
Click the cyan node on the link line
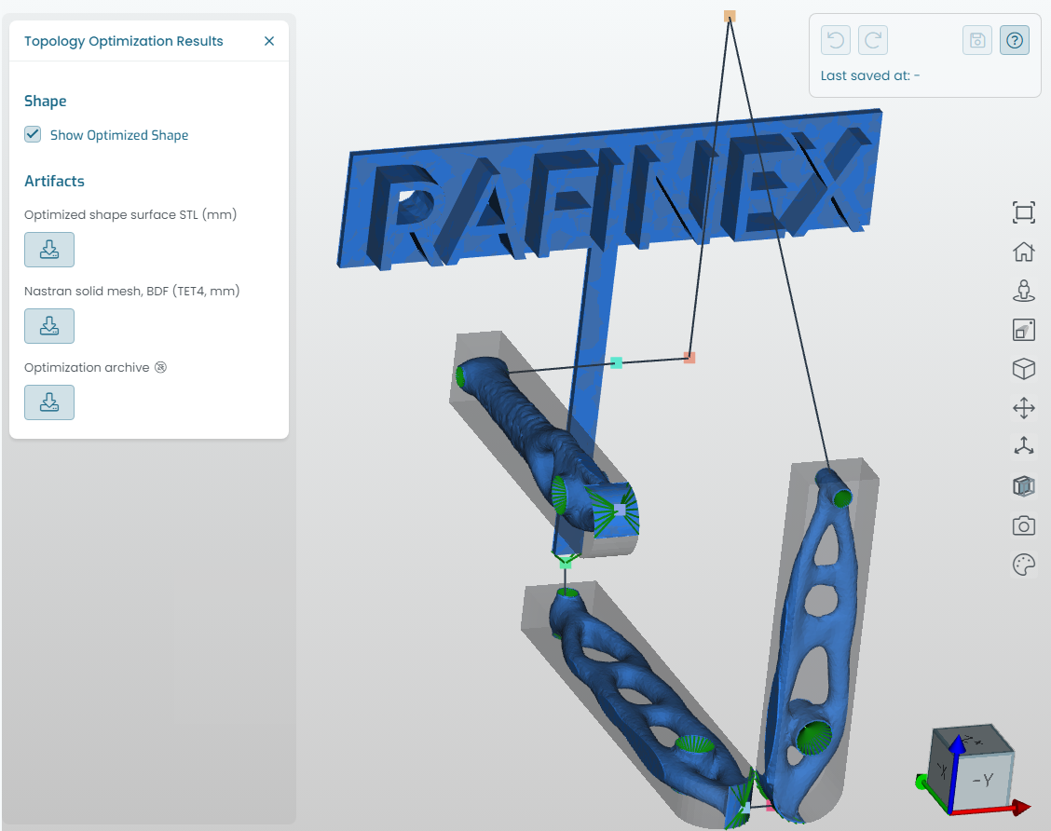[616, 362]
